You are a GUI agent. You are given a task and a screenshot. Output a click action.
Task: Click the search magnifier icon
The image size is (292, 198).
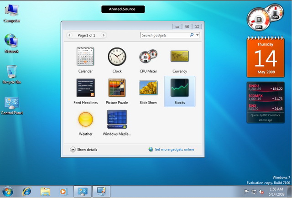point(192,35)
